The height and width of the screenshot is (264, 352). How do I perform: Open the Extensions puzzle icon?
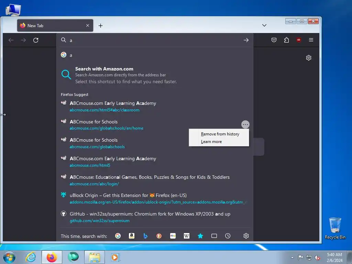click(x=286, y=40)
